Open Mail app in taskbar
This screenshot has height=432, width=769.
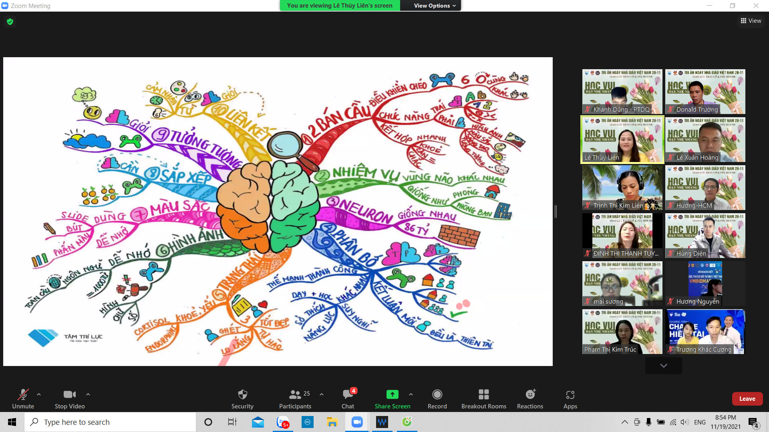coord(258,422)
